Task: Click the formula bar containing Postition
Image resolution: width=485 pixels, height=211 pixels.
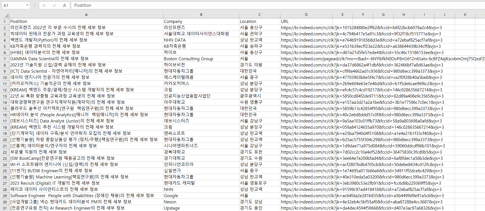Action: coord(278,5)
